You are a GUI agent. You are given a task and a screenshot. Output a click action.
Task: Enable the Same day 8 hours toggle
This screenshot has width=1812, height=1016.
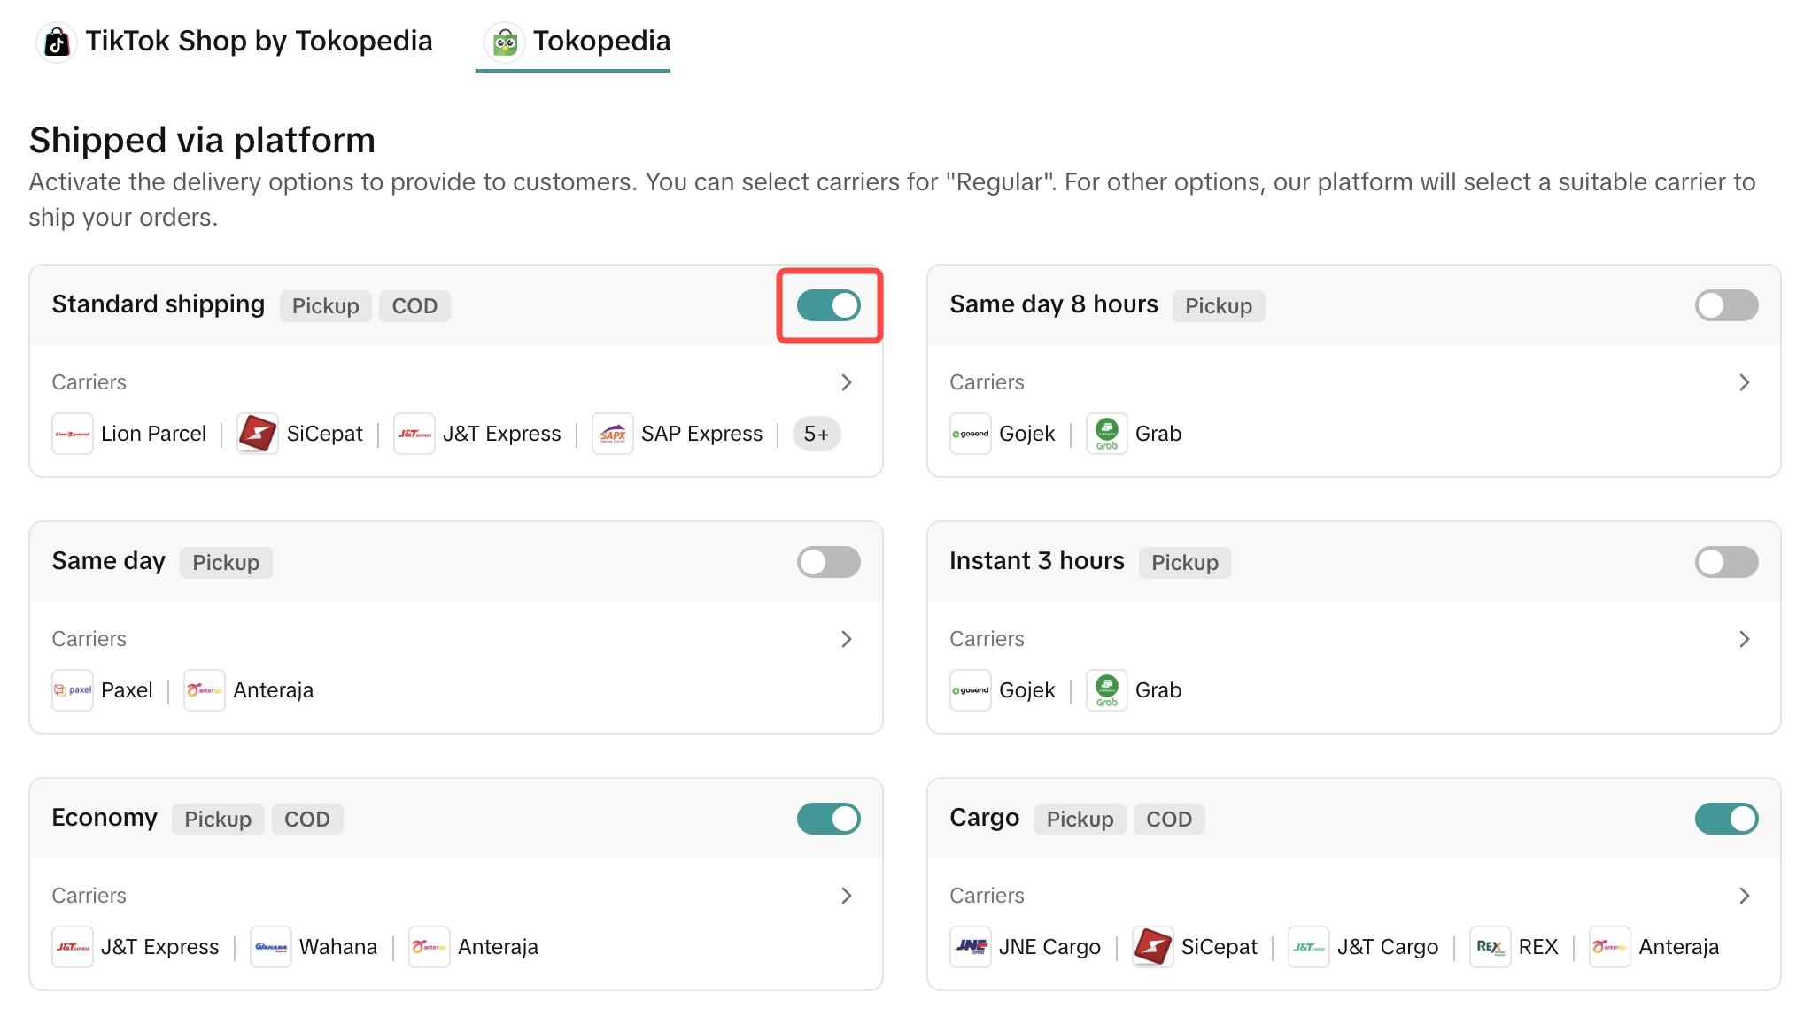[x=1726, y=305]
